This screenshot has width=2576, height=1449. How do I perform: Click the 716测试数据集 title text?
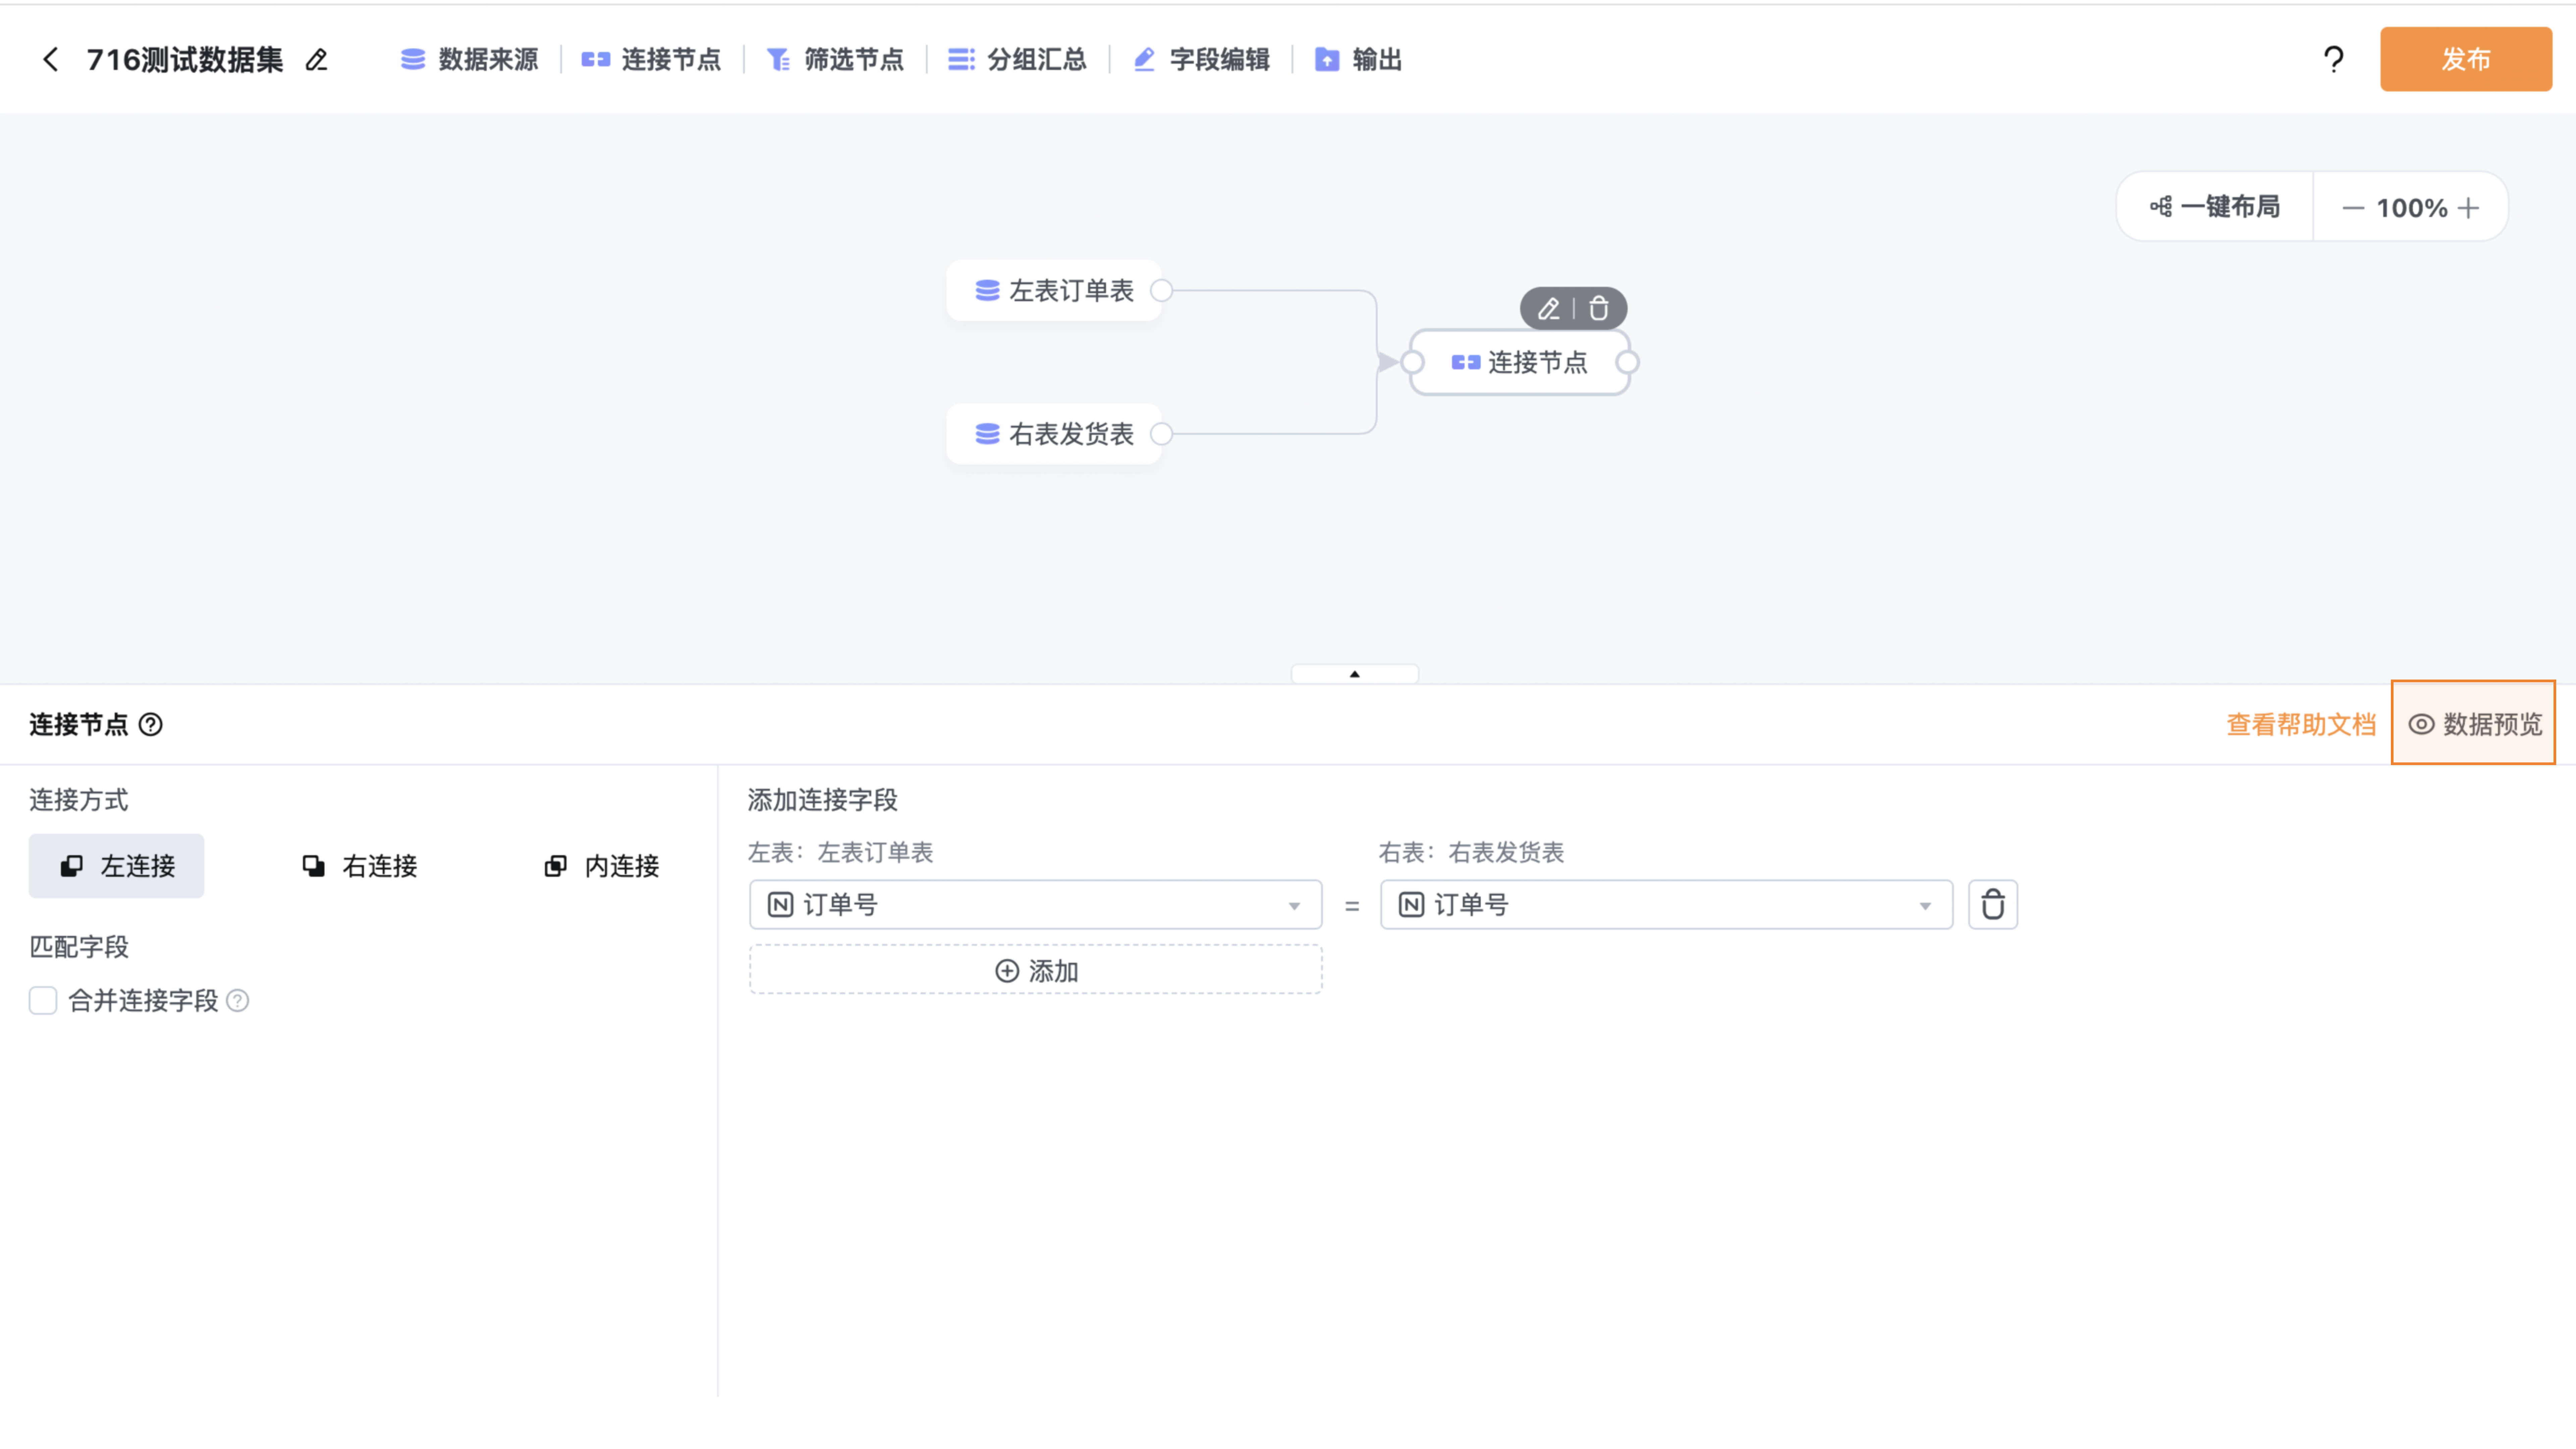pyautogui.click(x=185, y=60)
